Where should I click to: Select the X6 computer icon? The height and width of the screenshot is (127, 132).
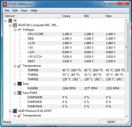(10, 21)
